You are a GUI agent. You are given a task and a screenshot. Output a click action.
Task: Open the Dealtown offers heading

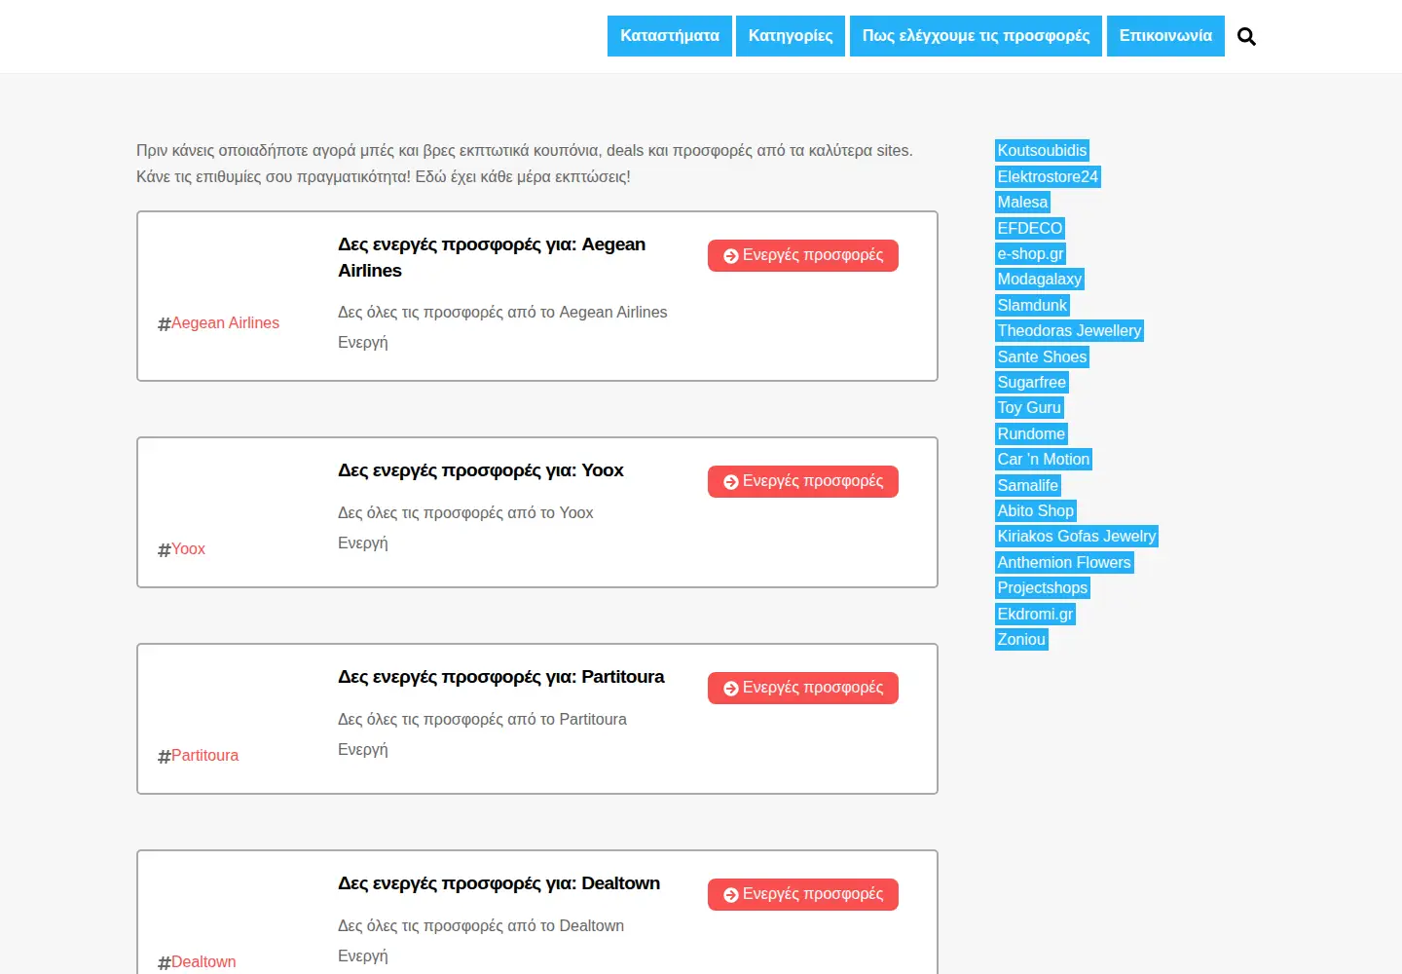click(498, 883)
